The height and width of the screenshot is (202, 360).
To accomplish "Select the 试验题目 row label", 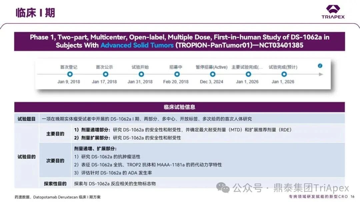I will [x=27, y=119].
